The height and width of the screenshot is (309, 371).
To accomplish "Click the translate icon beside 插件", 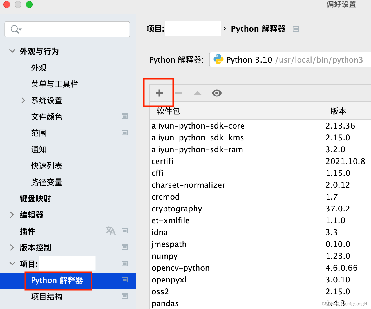I will click(111, 230).
